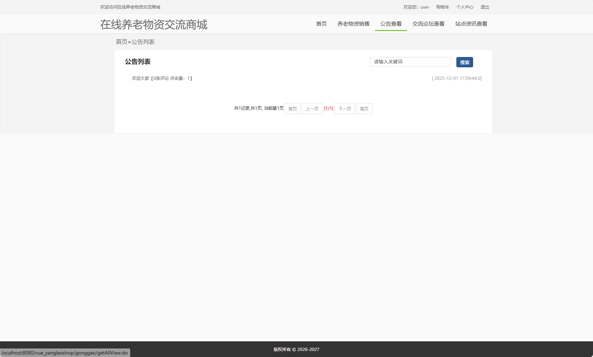Select the 首页 navigation menu item

coord(321,24)
